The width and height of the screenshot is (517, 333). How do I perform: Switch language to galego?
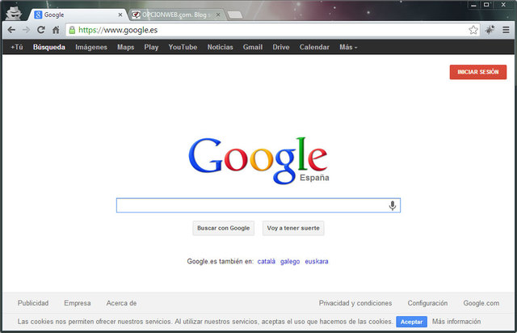tap(290, 261)
